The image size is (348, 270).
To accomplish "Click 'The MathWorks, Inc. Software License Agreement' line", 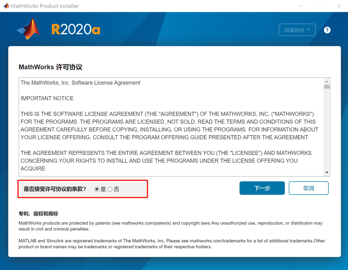I will [80, 83].
